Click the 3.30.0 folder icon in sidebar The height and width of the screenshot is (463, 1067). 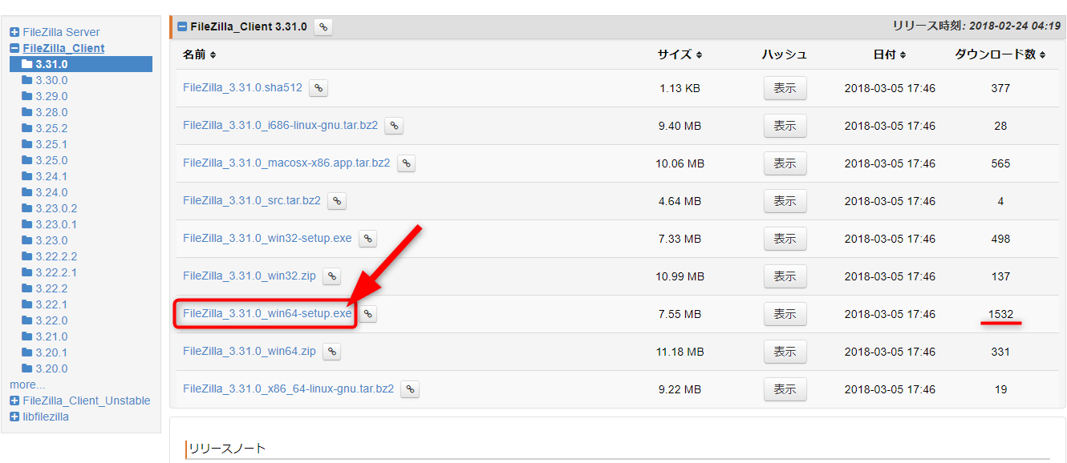[x=27, y=80]
